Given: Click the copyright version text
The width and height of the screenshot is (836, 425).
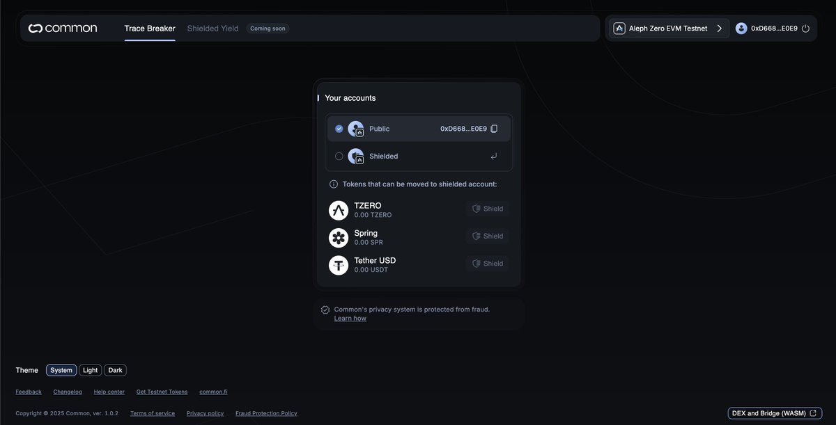Looking at the screenshot, I should (x=67, y=413).
